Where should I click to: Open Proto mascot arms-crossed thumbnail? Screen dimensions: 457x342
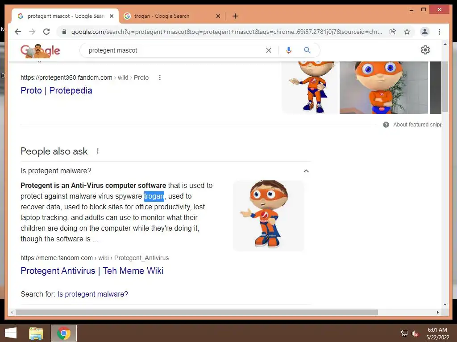pyautogui.click(x=383, y=87)
